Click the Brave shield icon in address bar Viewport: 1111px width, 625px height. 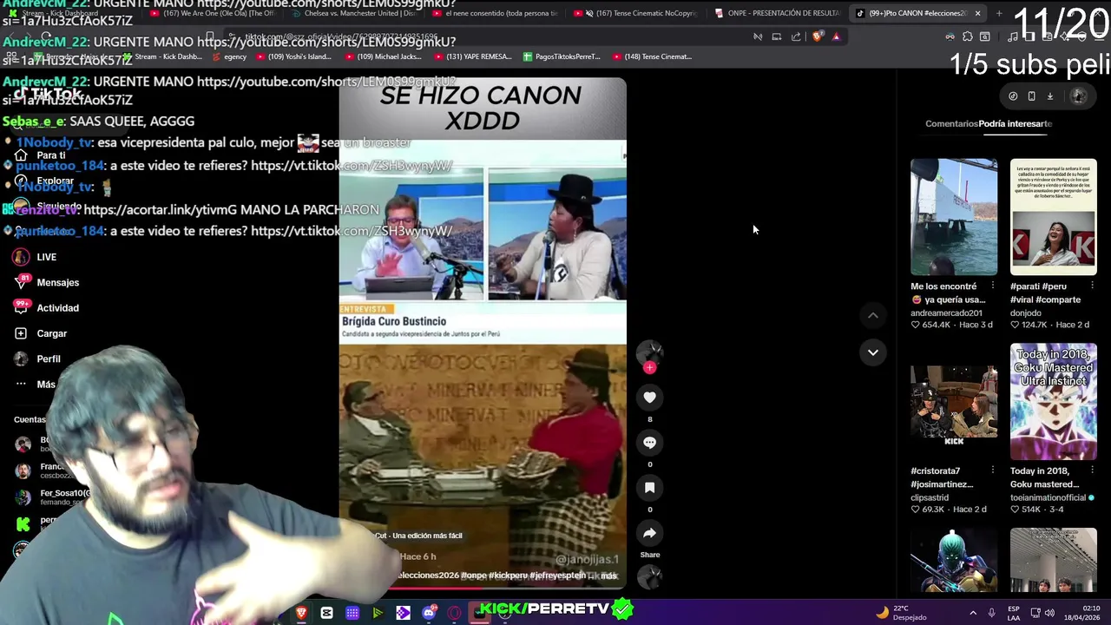click(818, 36)
